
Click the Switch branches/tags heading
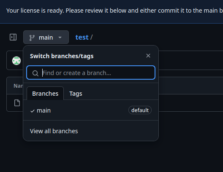62,56
